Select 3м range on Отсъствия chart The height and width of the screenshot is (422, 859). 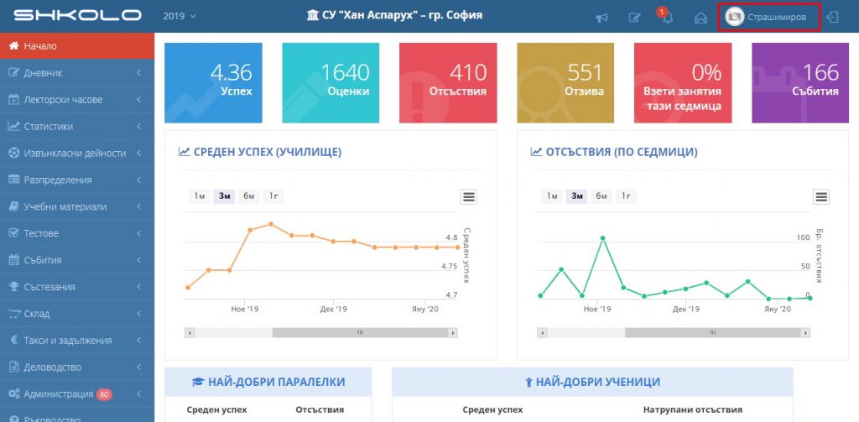pos(576,196)
